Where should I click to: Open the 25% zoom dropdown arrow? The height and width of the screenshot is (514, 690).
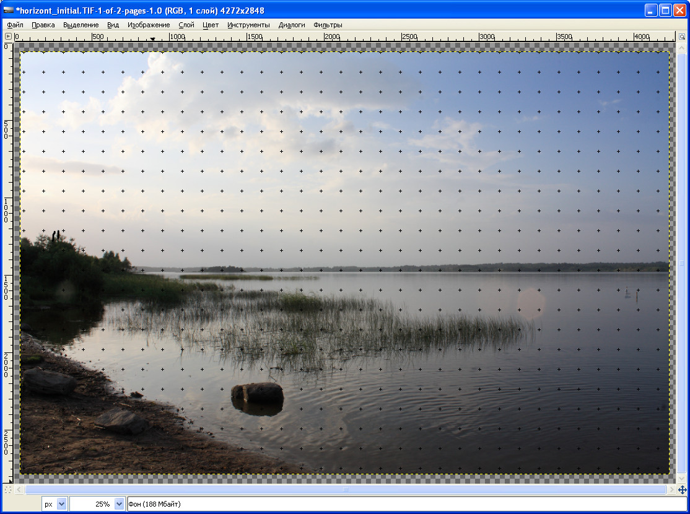click(119, 504)
